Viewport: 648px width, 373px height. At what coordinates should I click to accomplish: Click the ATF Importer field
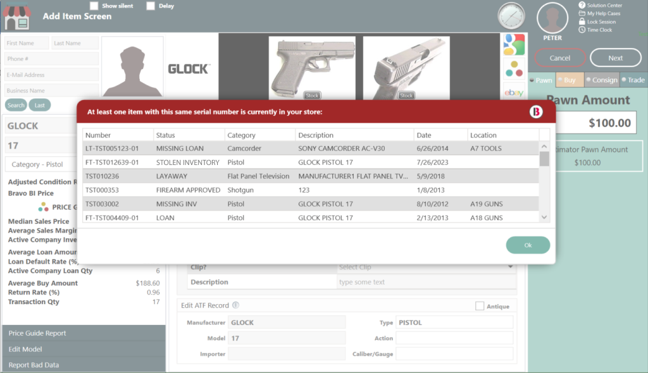287,354
